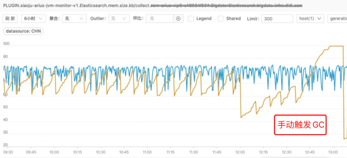Toggle the Shared checkbox
347x158 pixels.
(221, 19)
